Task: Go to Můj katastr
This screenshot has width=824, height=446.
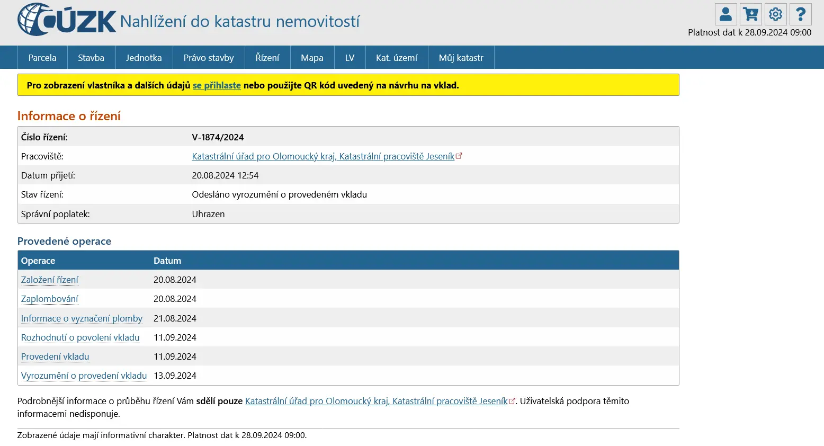Action: click(x=461, y=58)
